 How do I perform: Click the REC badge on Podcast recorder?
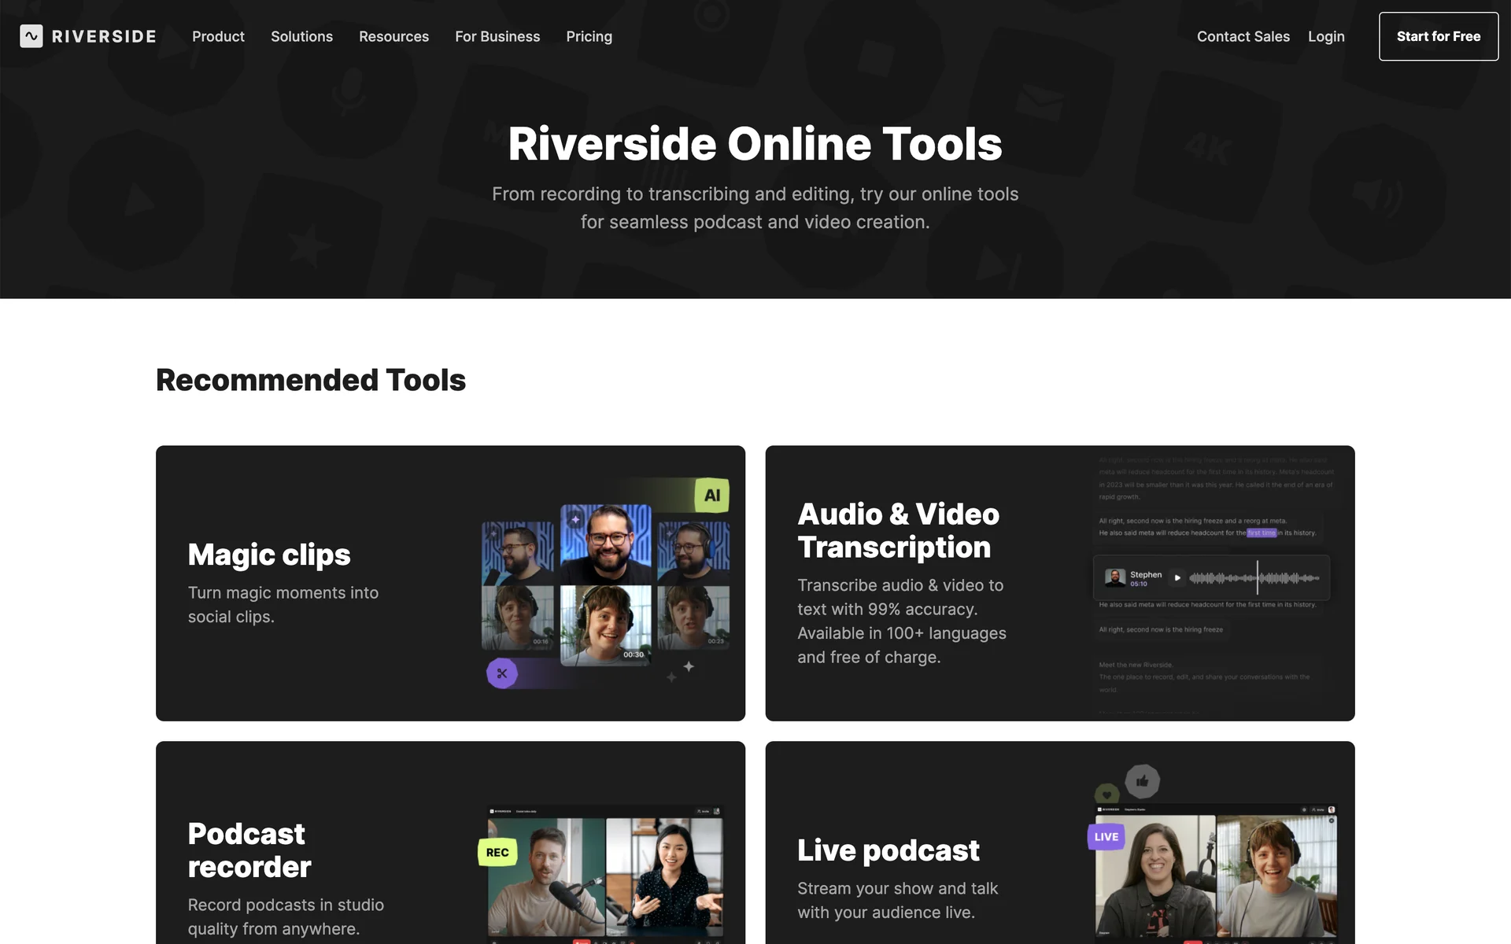point(497,852)
